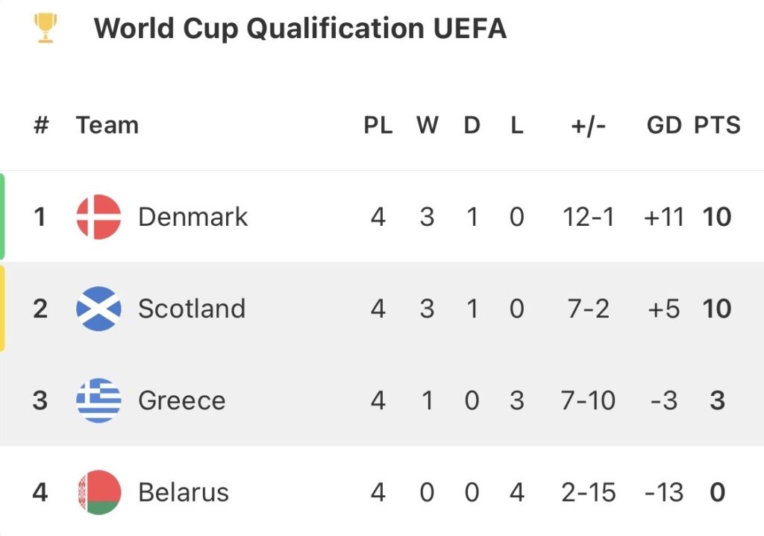Click the Scotland flag icon

(x=98, y=309)
